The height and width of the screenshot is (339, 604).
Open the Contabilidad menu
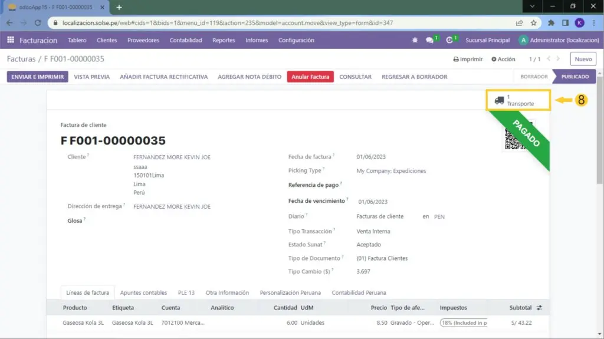[186, 40]
